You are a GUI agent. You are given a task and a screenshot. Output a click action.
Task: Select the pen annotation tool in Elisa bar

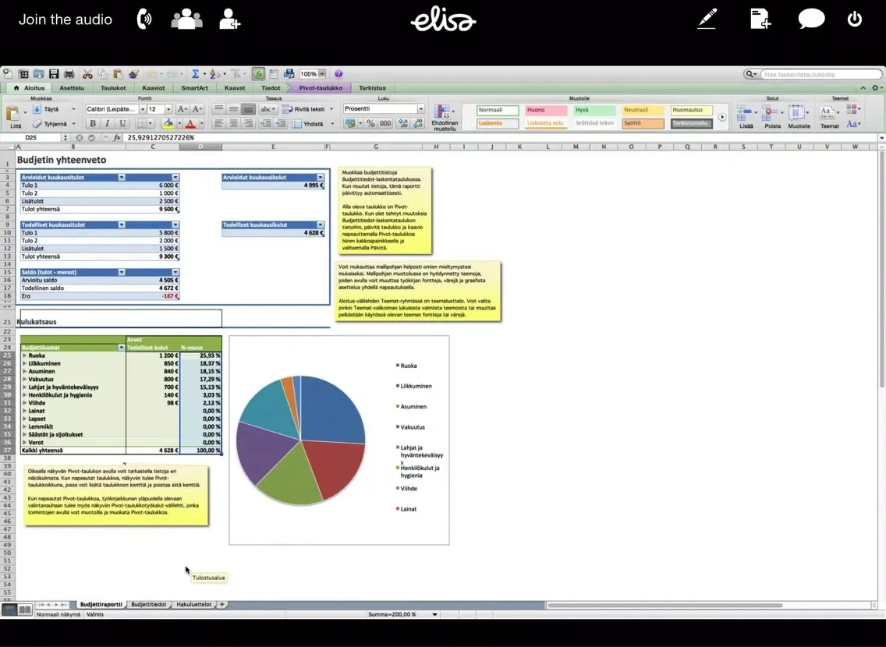coord(707,19)
